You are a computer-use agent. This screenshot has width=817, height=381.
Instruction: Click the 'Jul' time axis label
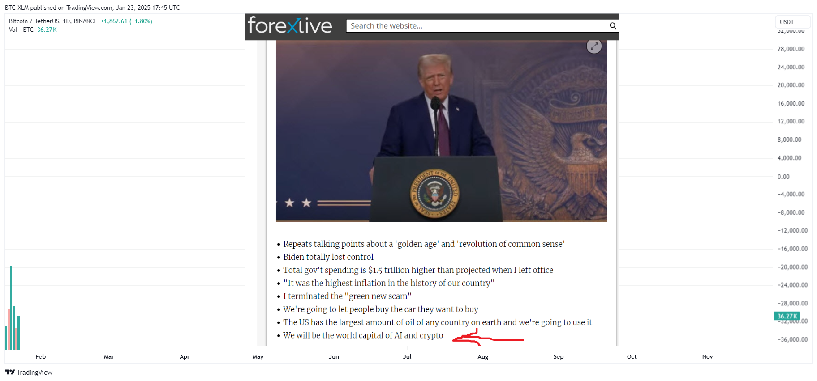tap(407, 356)
